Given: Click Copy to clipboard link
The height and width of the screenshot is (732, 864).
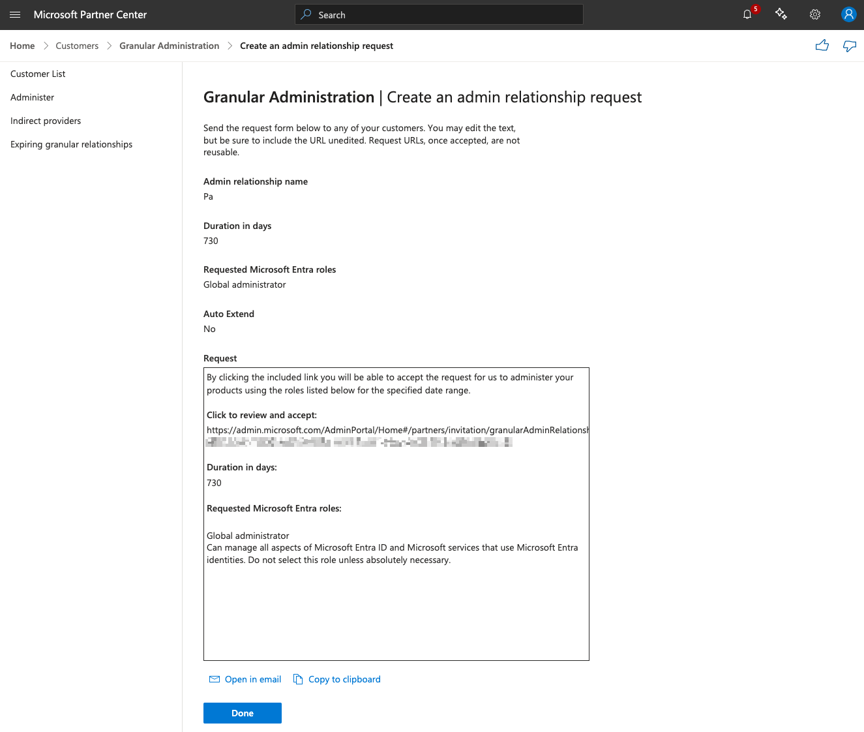Looking at the screenshot, I should (x=344, y=679).
